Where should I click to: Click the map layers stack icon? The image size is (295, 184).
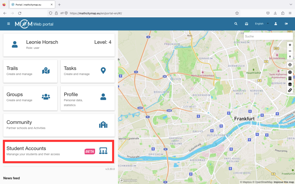pyautogui.click(x=290, y=84)
